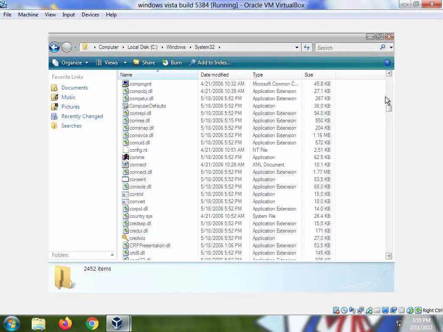This screenshot has height=332, width=443.
Task: Click the Views button
Action: tap(107, 63)
